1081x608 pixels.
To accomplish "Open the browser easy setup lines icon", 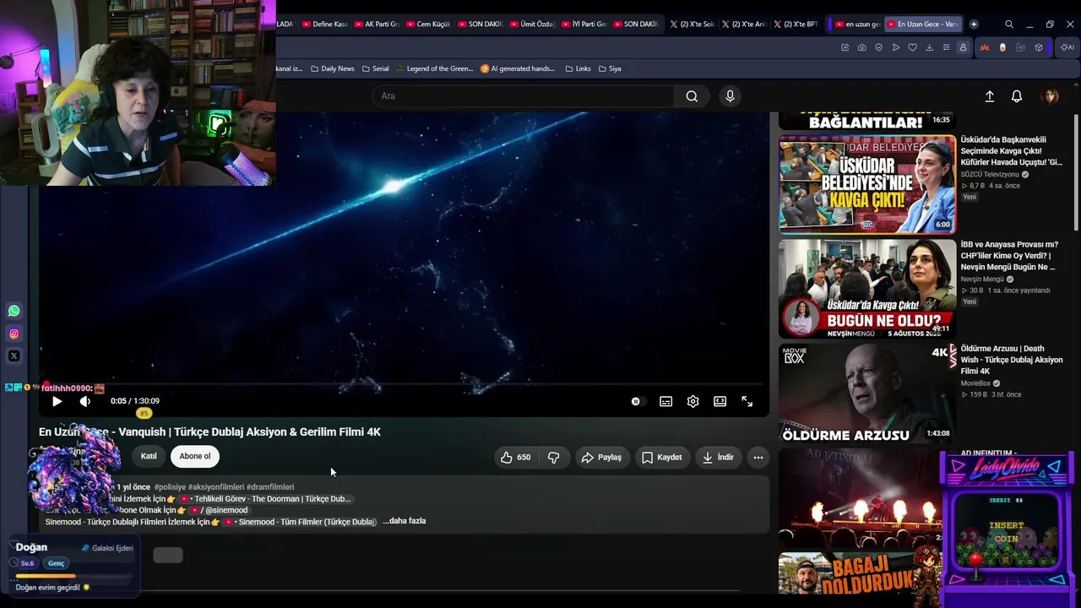I will [x=946, y=47].
